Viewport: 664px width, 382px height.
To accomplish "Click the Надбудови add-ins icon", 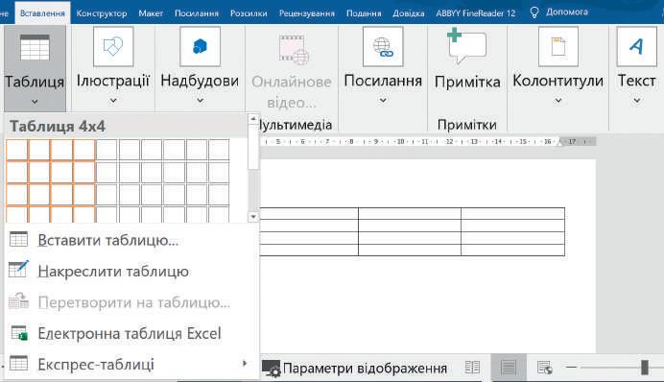I will (x=200, y=47).
